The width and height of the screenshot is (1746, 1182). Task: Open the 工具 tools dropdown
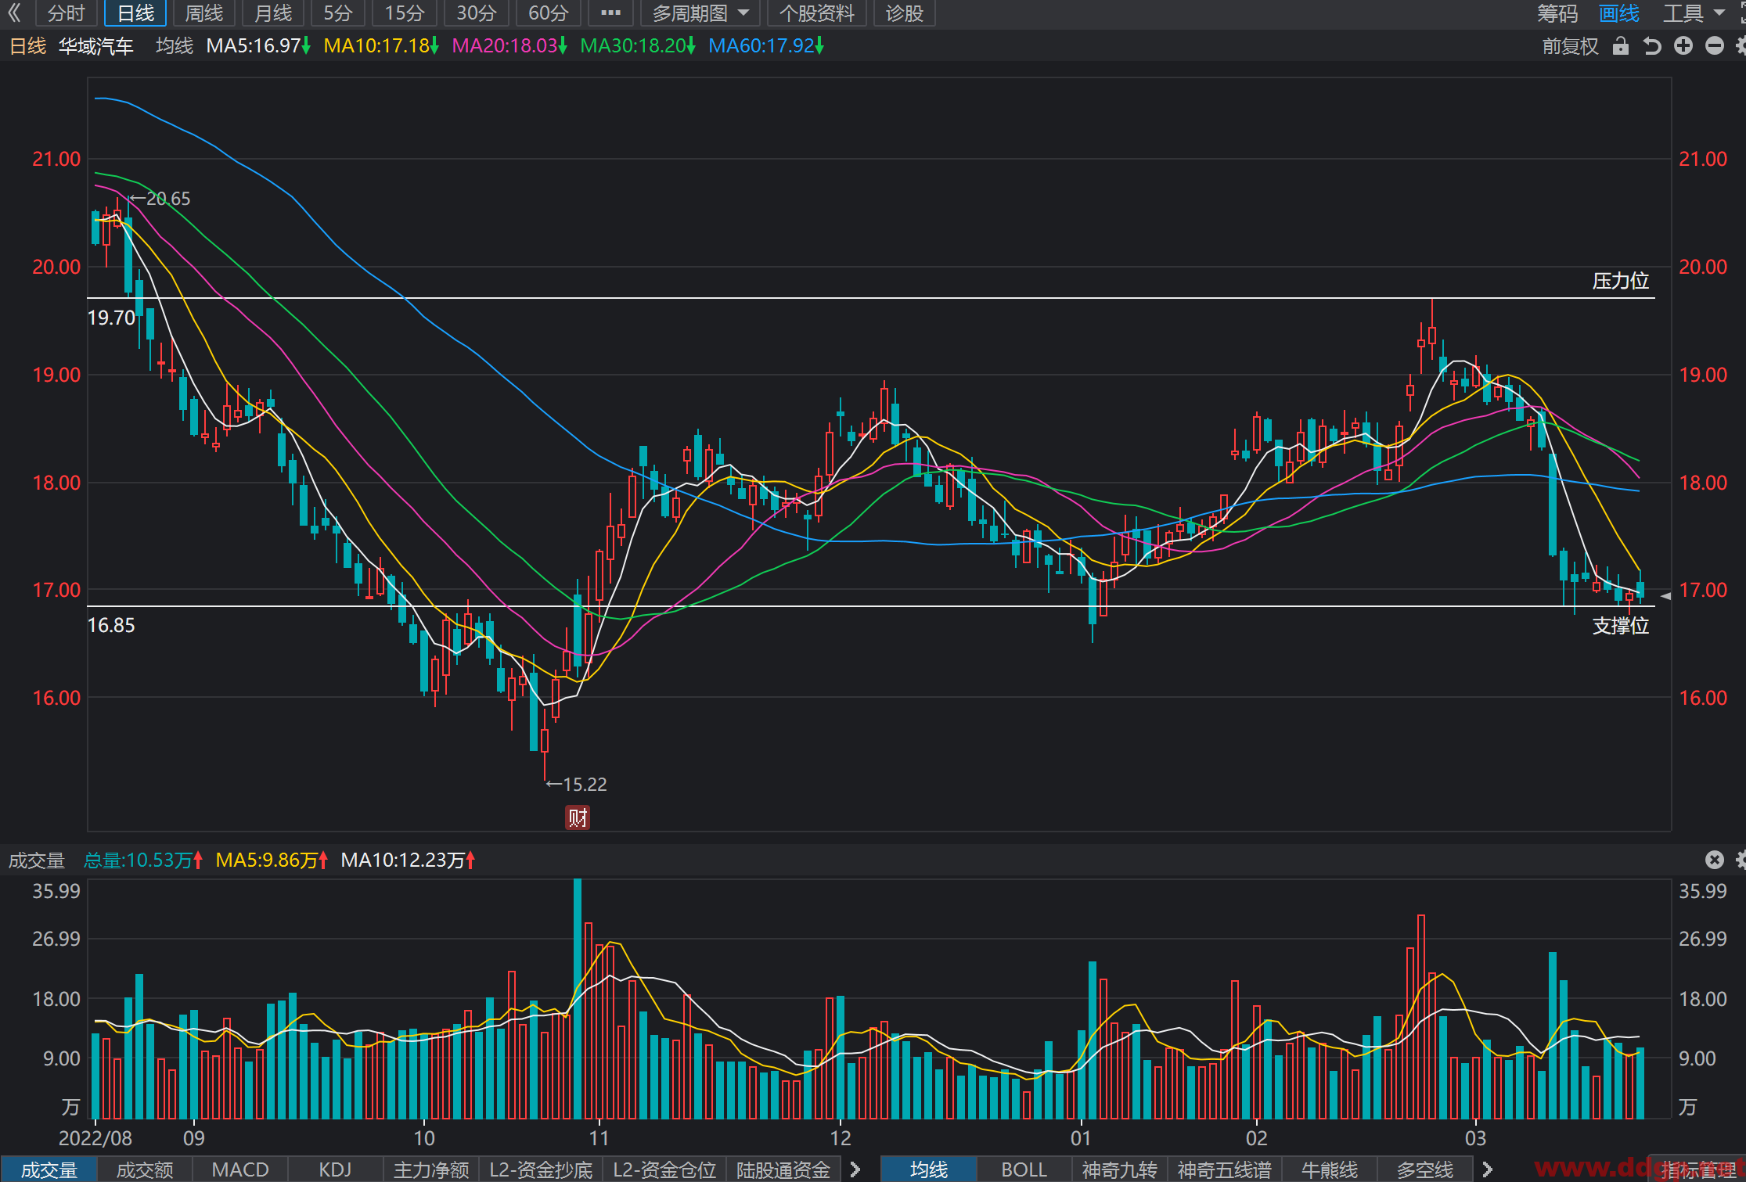(x=1694, y=13)
